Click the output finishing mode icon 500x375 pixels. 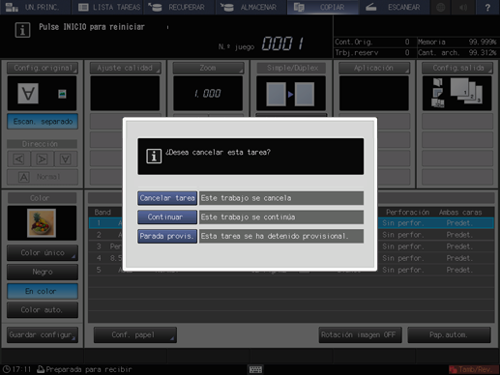tap(437, 93)
